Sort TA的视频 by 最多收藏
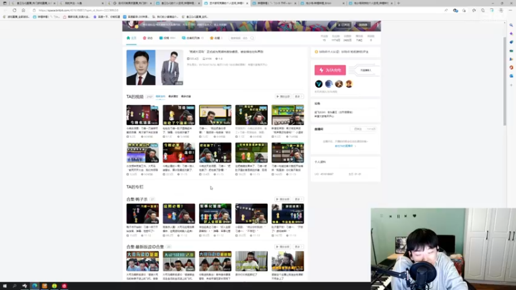516x290 pixels. coord(186,97)
